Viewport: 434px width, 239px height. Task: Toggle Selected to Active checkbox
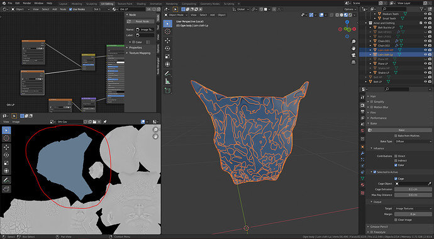tap(375, 172)
